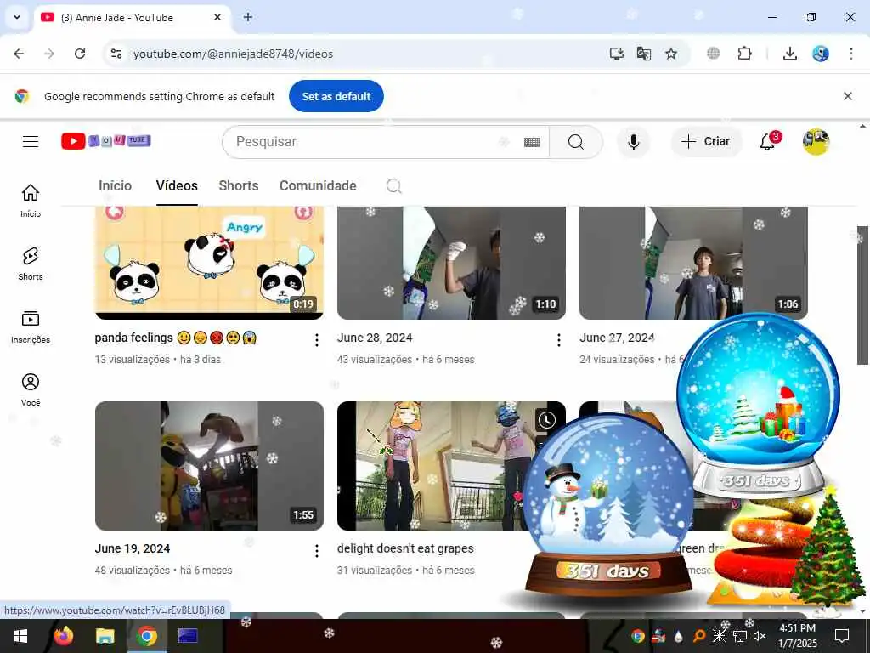Image resolution: width=870 pixels, height=653 pixels.
Task: Open the YouTube hamburger guide menu
Action: coord(31,142)
